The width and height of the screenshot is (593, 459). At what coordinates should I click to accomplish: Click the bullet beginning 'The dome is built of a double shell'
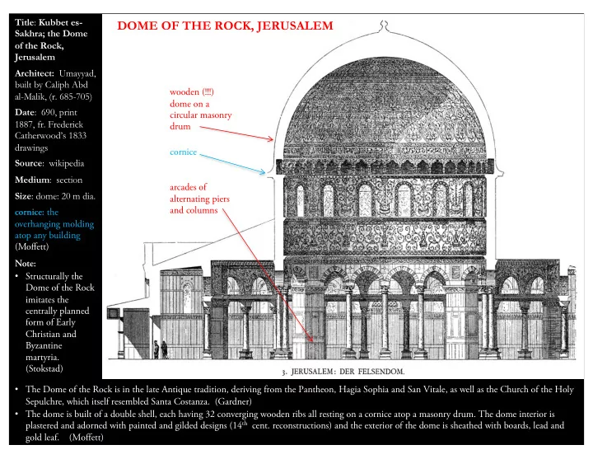click(x=290, y=426)
